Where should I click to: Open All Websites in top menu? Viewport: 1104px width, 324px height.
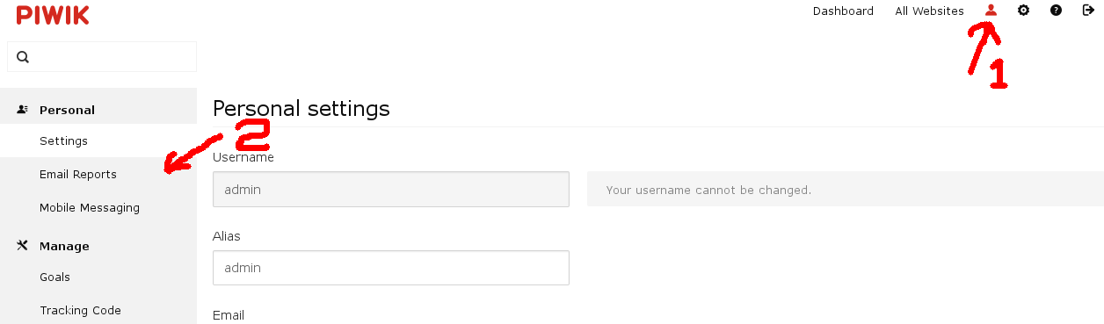(929, 11)
